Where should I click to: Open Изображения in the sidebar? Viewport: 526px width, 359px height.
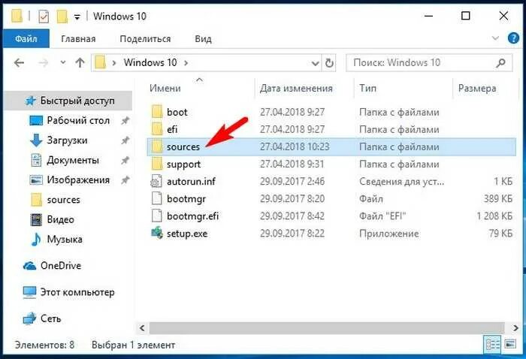pos(78,180)
